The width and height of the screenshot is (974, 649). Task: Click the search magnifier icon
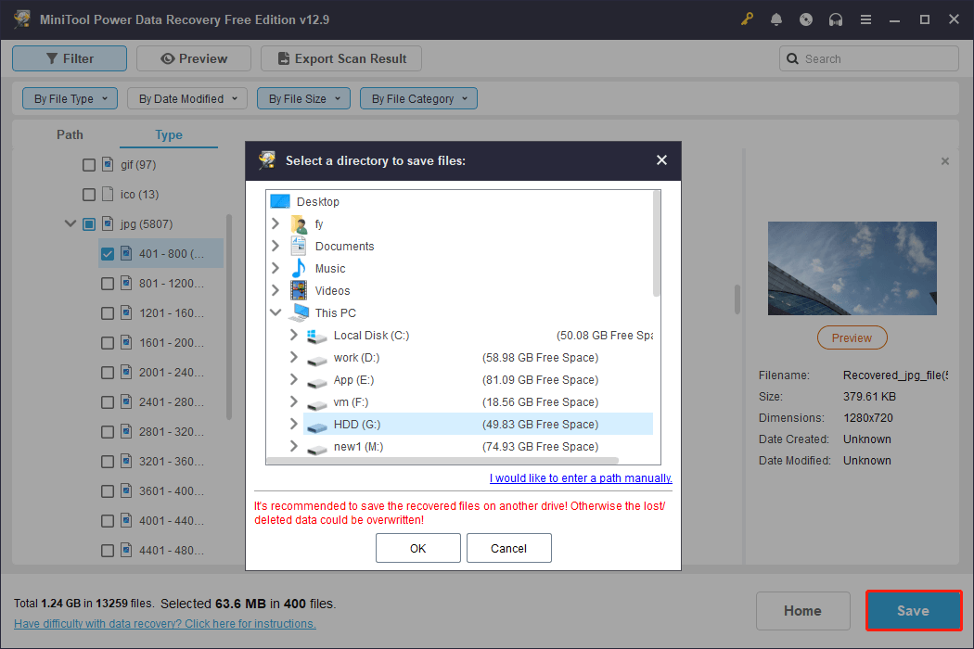pos(792,59)
